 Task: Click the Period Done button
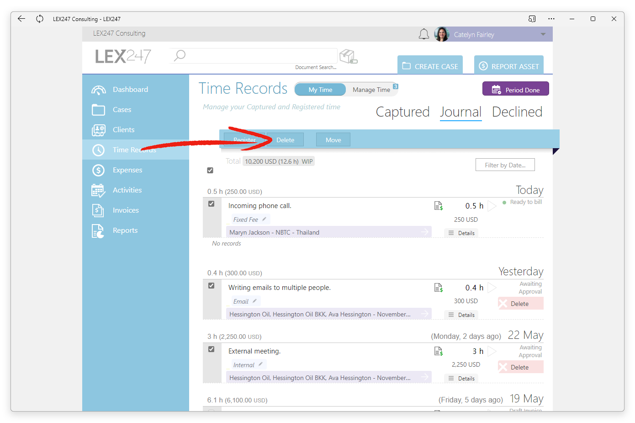(x=516, y=89)
